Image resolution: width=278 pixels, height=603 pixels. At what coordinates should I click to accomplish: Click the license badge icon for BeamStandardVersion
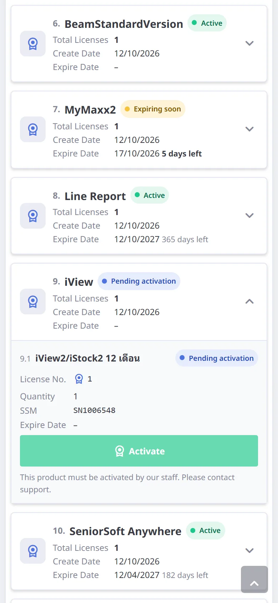coord(33,44)
